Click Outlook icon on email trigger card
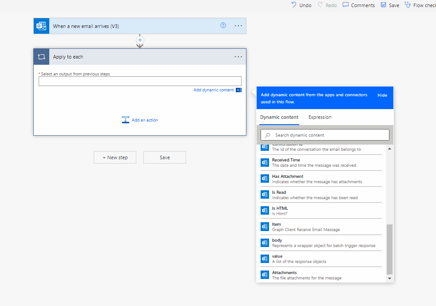 click(x=41, y=26)
